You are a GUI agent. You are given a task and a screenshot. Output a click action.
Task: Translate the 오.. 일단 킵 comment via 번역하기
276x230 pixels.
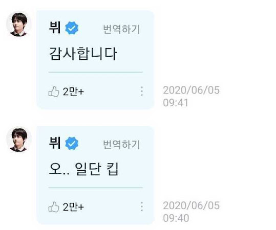point(121,145)
